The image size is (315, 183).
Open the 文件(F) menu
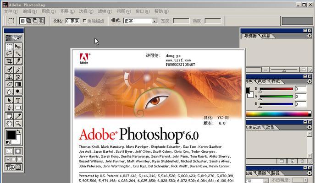point(11,11)
